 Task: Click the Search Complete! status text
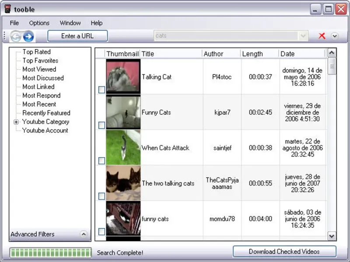(x=120, y=253)
